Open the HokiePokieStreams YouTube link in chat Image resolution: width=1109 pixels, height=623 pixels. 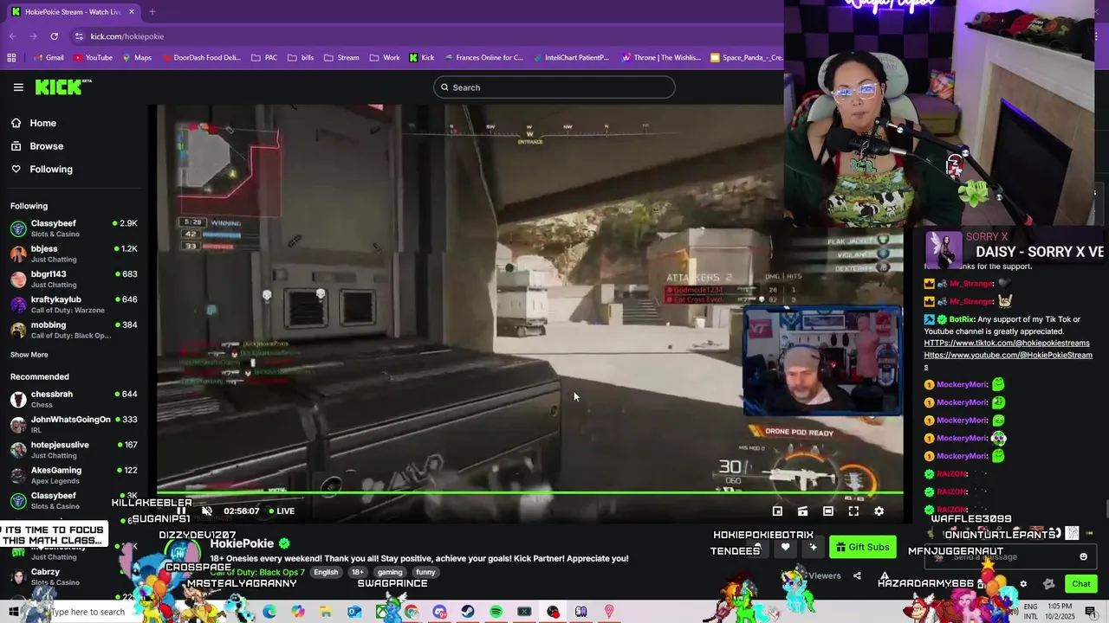pyautogui.click(x=1008, y=355)
